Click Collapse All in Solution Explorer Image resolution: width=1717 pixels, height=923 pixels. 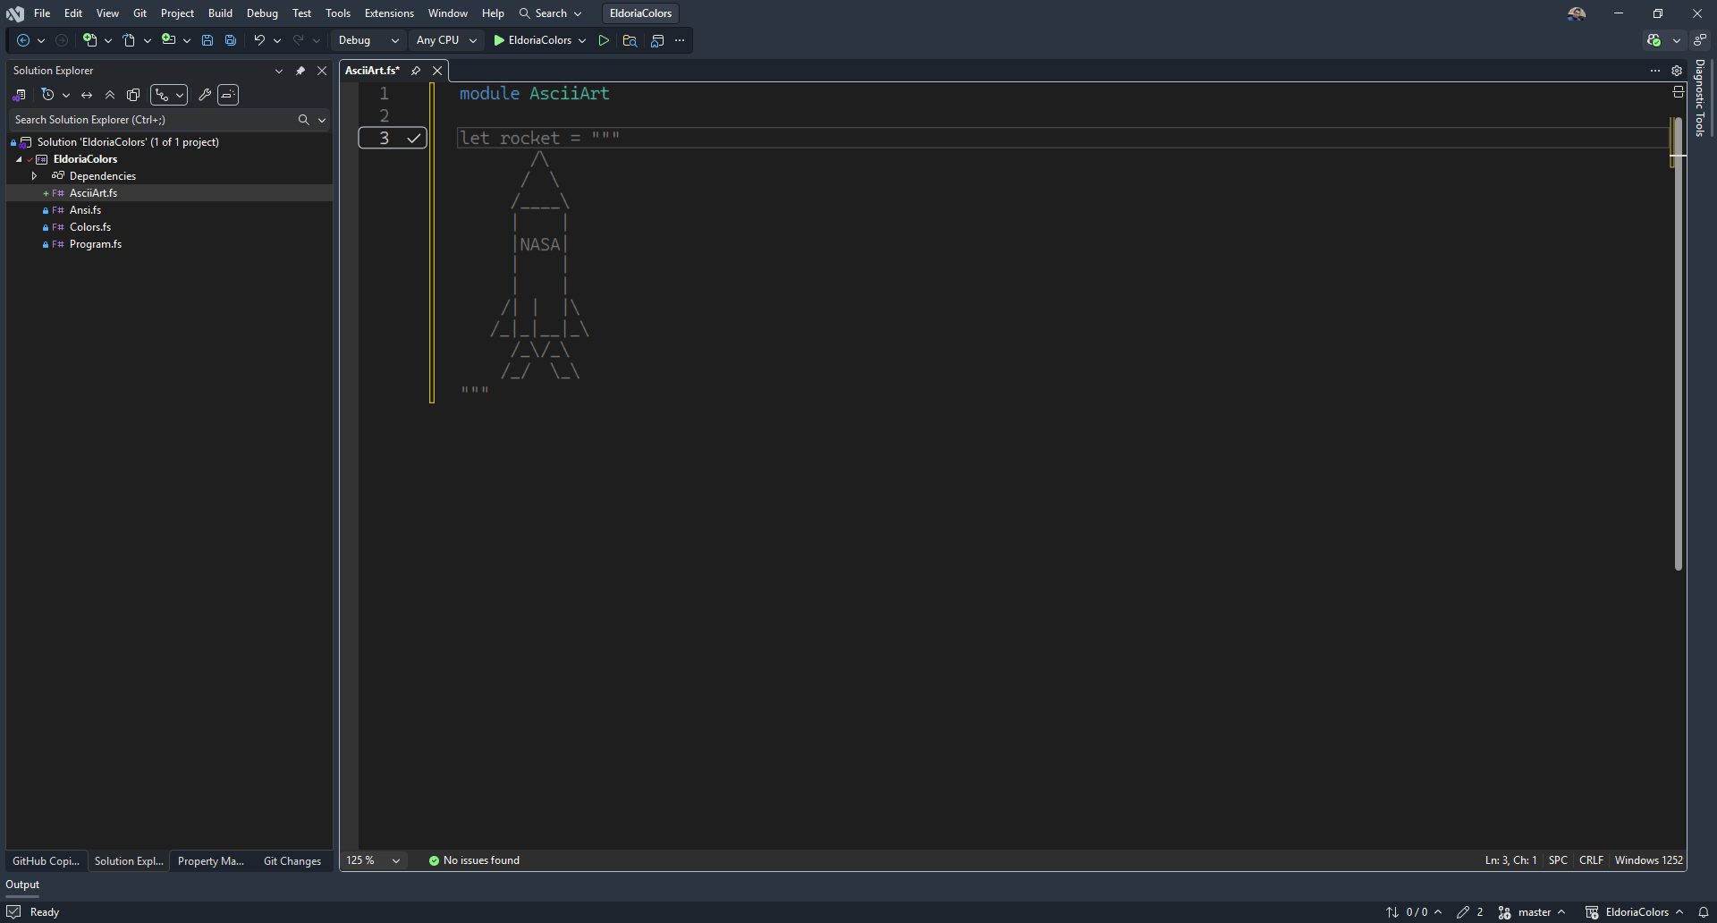click(110, 95)
